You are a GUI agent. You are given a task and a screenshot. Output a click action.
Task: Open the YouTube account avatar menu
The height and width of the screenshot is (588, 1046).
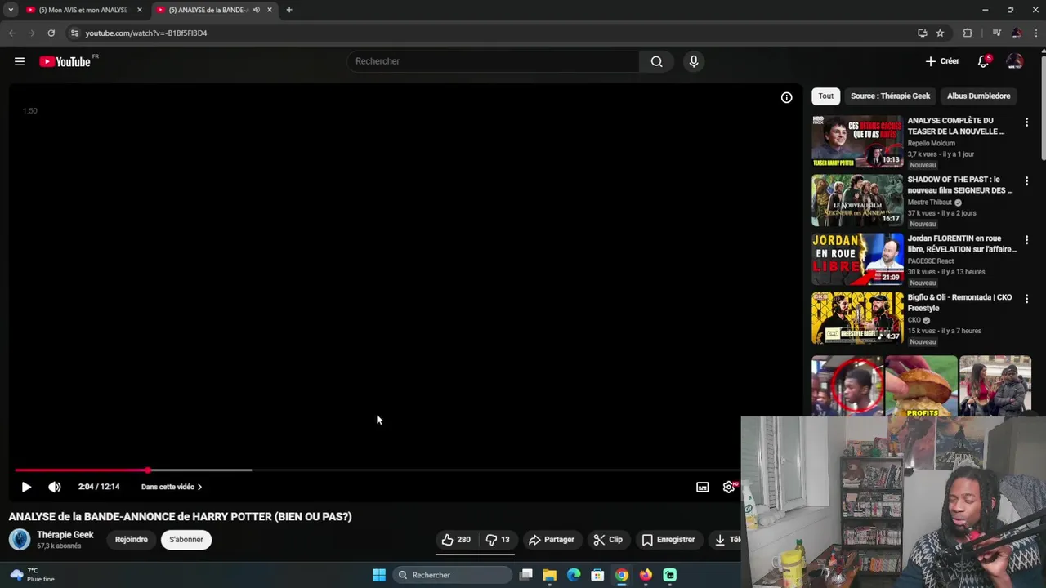[x=1014, y=61]
